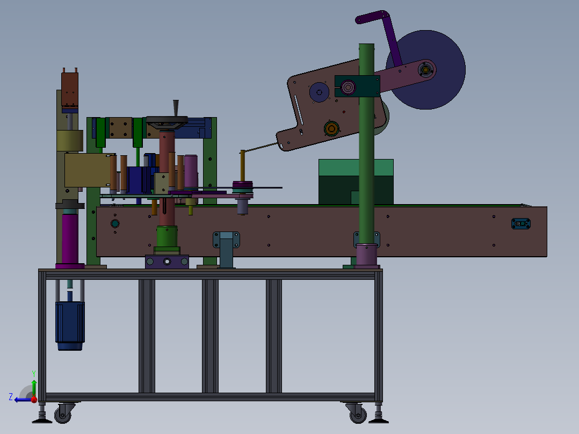Select the purple collar at column base
The image size is (579, 434).
tap(367, 255)
